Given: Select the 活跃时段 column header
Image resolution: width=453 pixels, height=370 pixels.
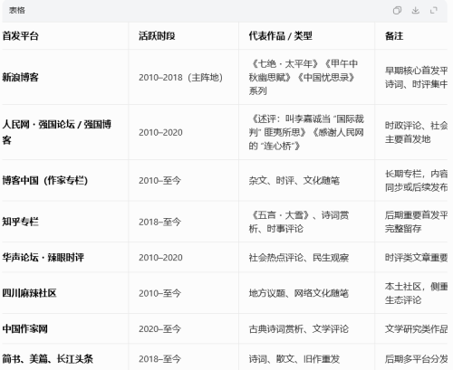Looking at the screenshot, I should (x=157, y=36).
